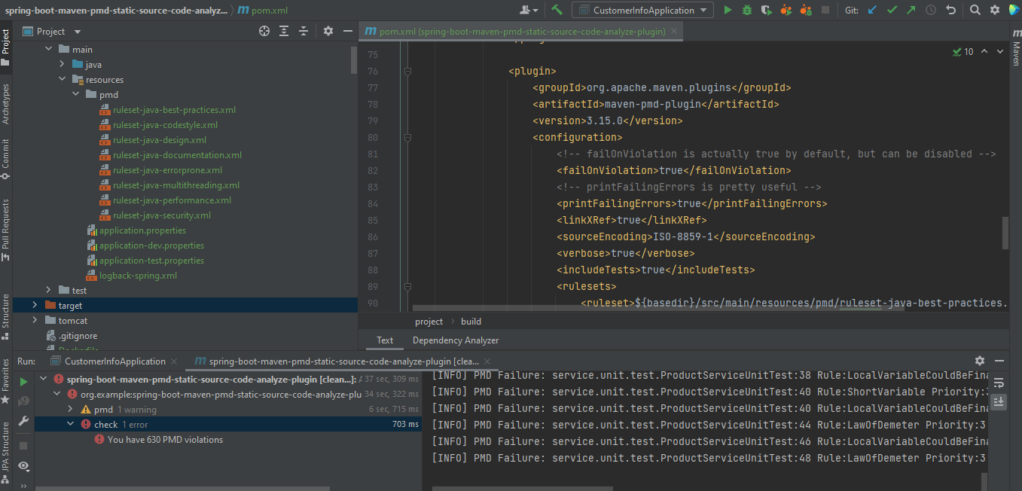Open Run tool window settings gear
Viewport: 1022px width, 491px height.
[x=980, y=361]
